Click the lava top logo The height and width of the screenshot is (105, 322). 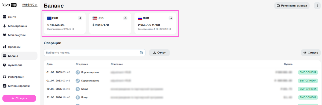click(9, 5)
